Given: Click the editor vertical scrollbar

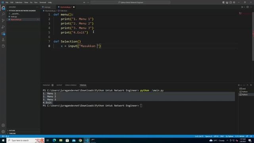Looking at the screenshot, I should point(253,37).
